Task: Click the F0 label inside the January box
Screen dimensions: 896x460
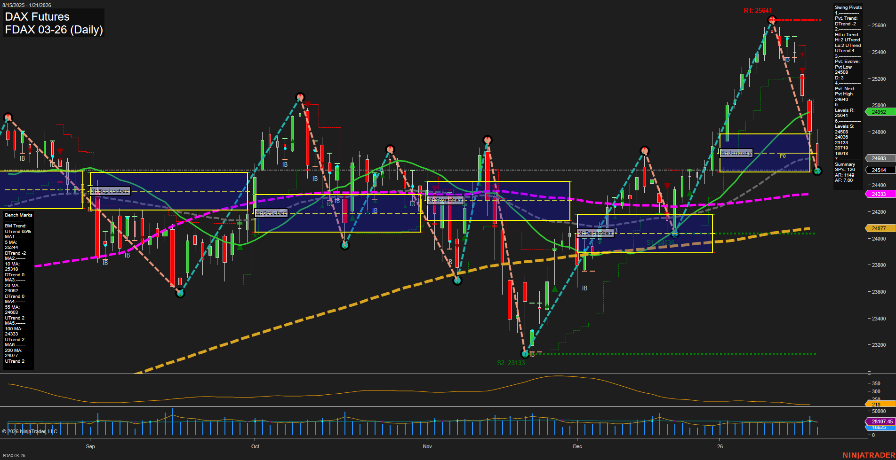Action: (x=782, y=155)
